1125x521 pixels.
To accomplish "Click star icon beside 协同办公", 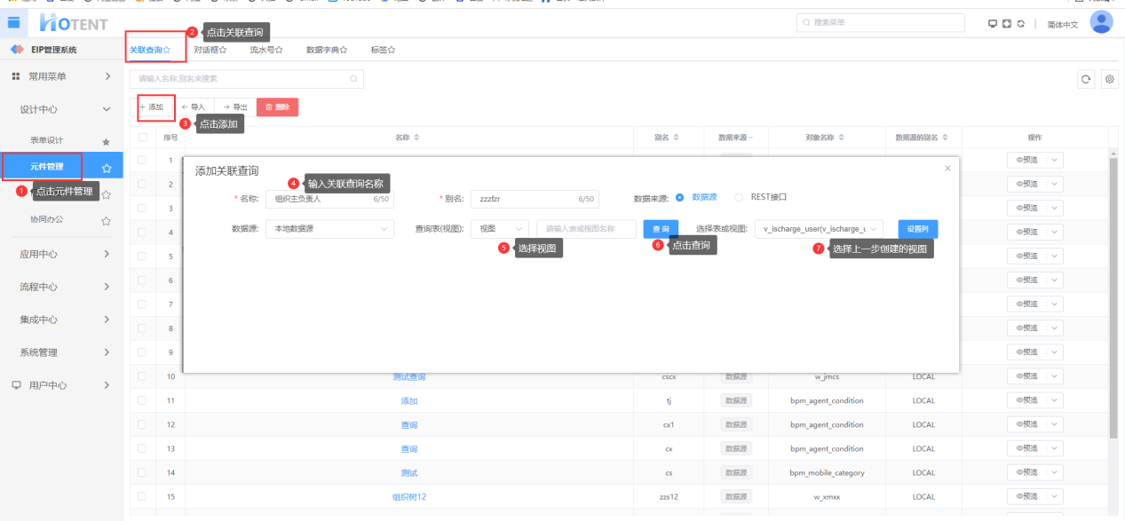I will click(x=106, y=220).
